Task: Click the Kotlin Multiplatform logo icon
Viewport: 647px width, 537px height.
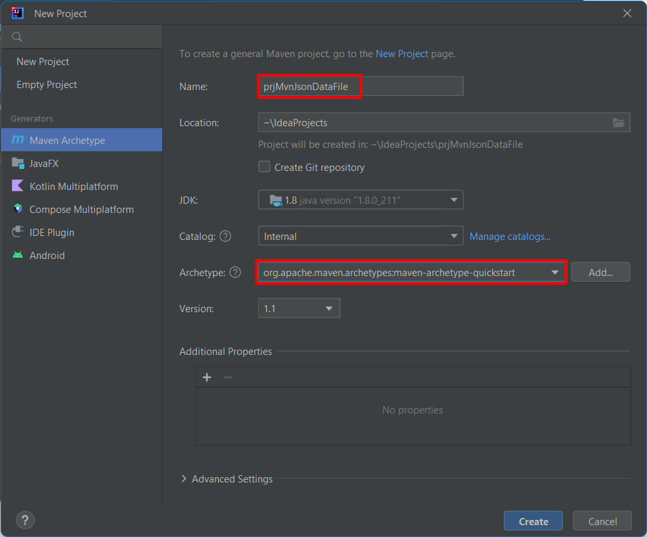Action: tap(18, 186)
